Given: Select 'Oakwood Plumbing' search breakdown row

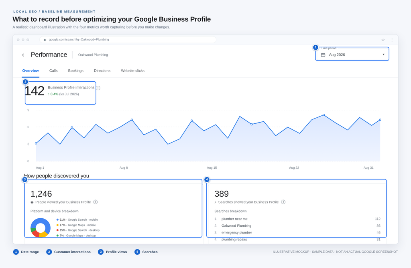Looking at the screenshot, I should (297, 226).
